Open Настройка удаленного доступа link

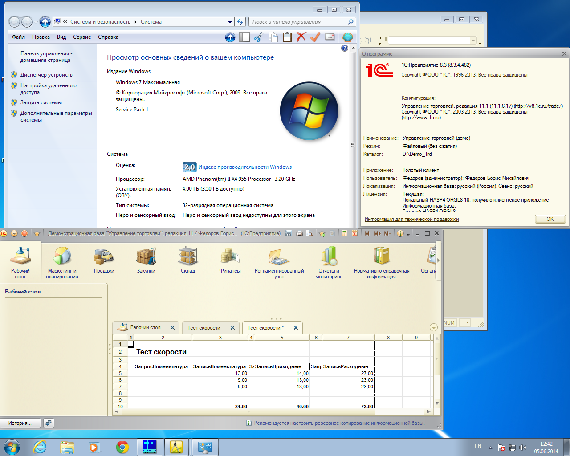(x=49, y=89)
